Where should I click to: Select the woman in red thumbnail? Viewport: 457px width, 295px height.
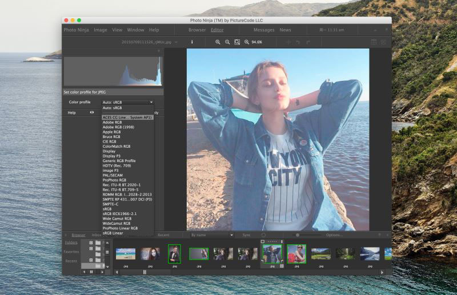296,254
